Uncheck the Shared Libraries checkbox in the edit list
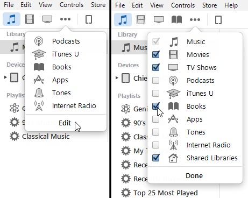This screenshot has height=198, width=248. tap(155, 158)
